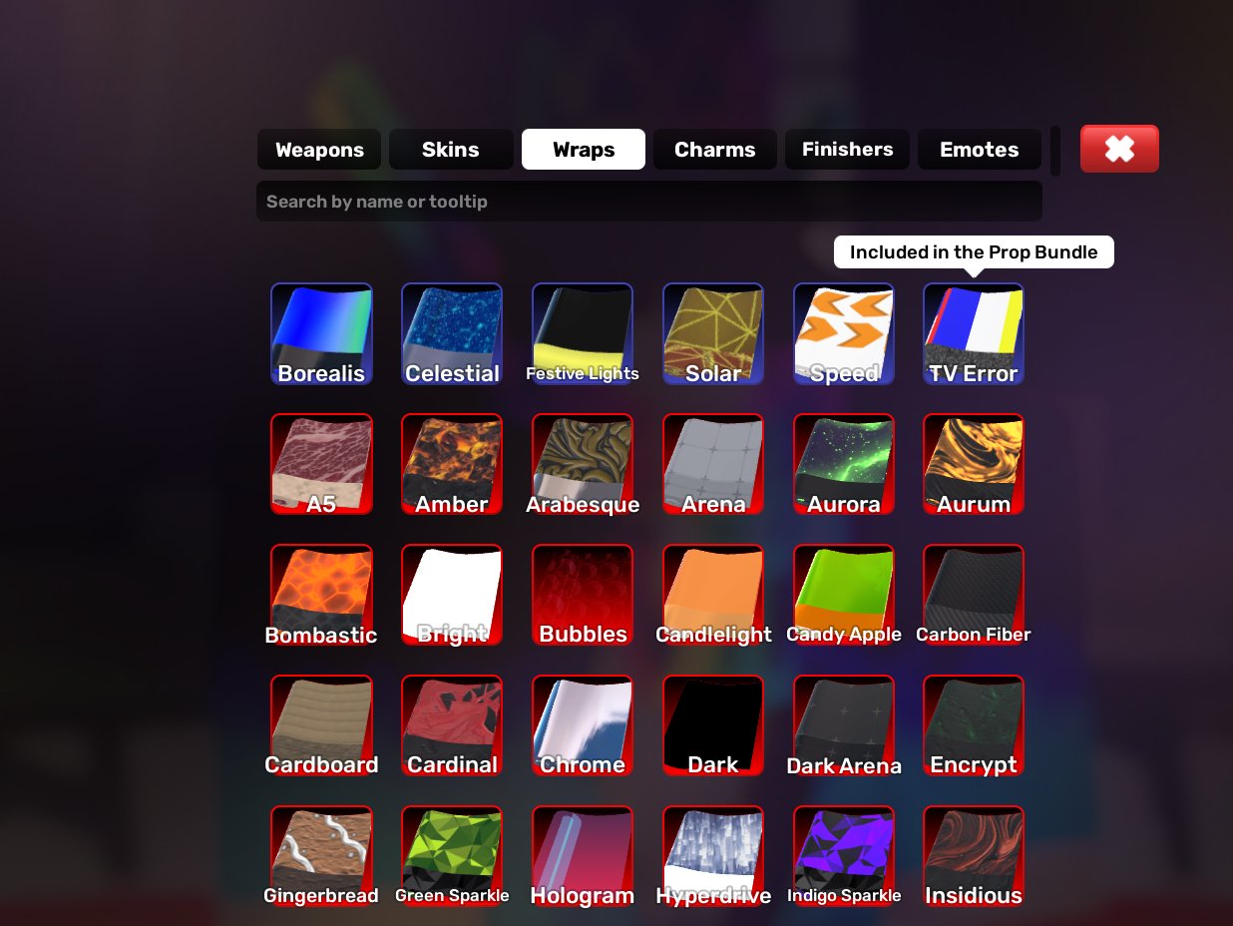Image resolution: width=1233 pixels, height=926 pixels.
Task: Pick the Indigo Sparkle wrap
Action: 844,857
